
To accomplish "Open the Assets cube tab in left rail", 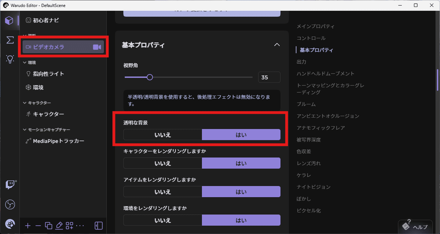I will (10, 21).
